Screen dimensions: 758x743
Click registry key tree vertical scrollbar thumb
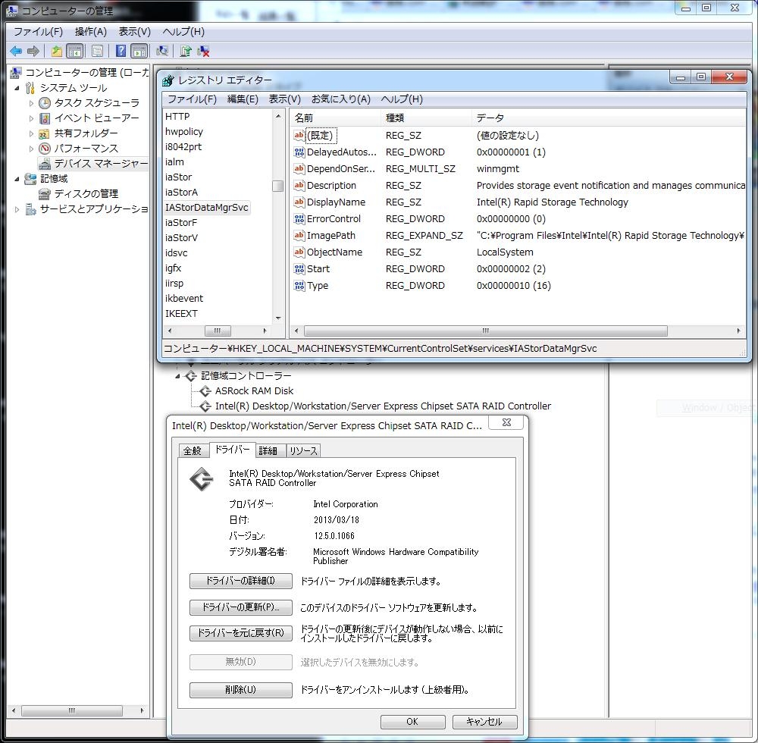277,186
